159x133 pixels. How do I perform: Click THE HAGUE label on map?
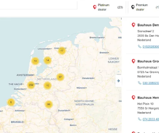(16, 84)
